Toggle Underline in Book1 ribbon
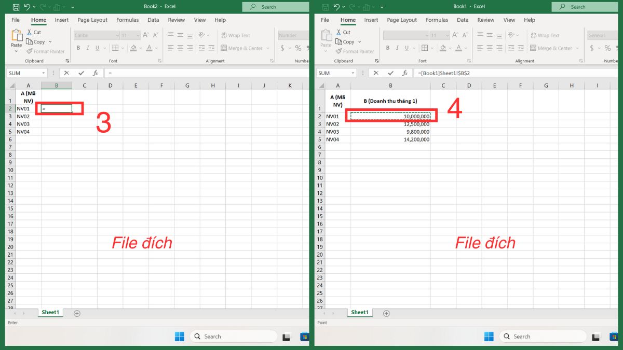 [x=408, y=48]
